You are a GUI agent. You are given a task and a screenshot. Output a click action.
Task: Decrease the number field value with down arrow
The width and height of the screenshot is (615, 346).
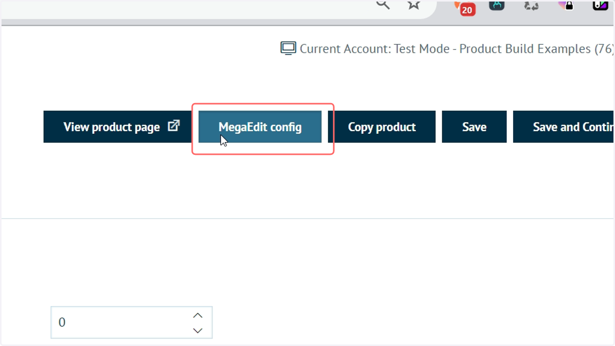click(198, 331)
